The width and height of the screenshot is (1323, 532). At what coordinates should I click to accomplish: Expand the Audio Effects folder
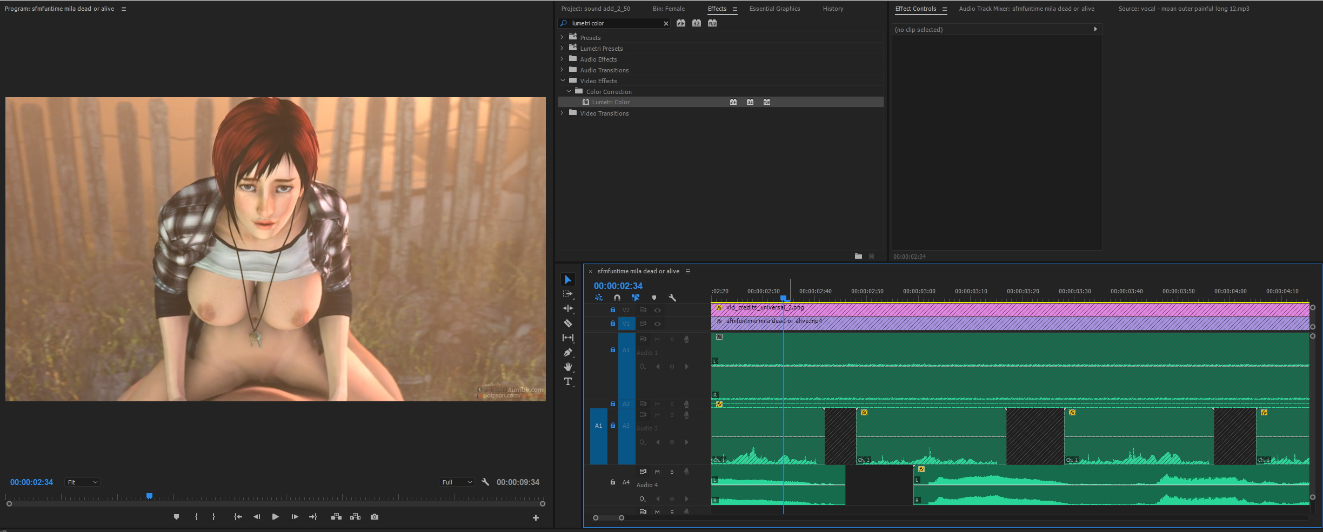click(562, 59)
